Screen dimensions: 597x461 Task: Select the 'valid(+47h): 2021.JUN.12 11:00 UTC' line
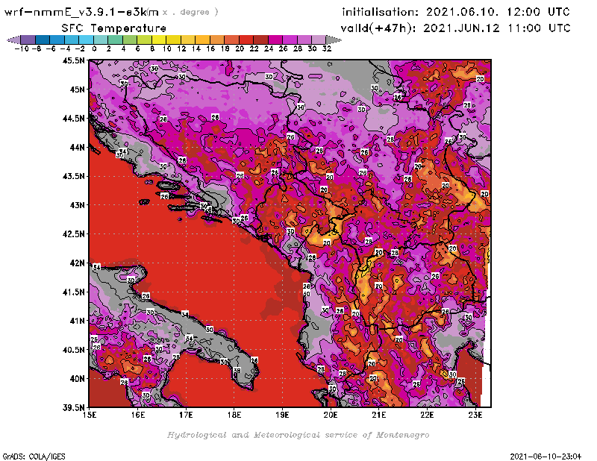pyautogui.click(x=455, y=28)
